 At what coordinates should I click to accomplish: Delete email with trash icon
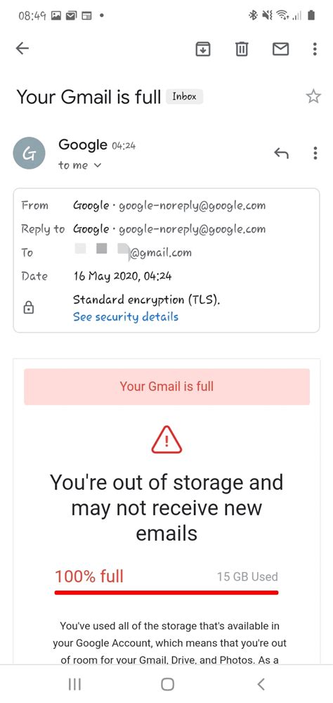click(x=242, y=49)
